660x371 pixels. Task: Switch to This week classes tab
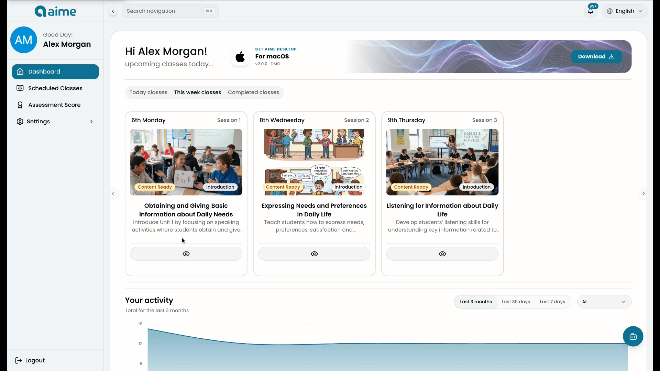pyautogui.click(x=198, y=92)
